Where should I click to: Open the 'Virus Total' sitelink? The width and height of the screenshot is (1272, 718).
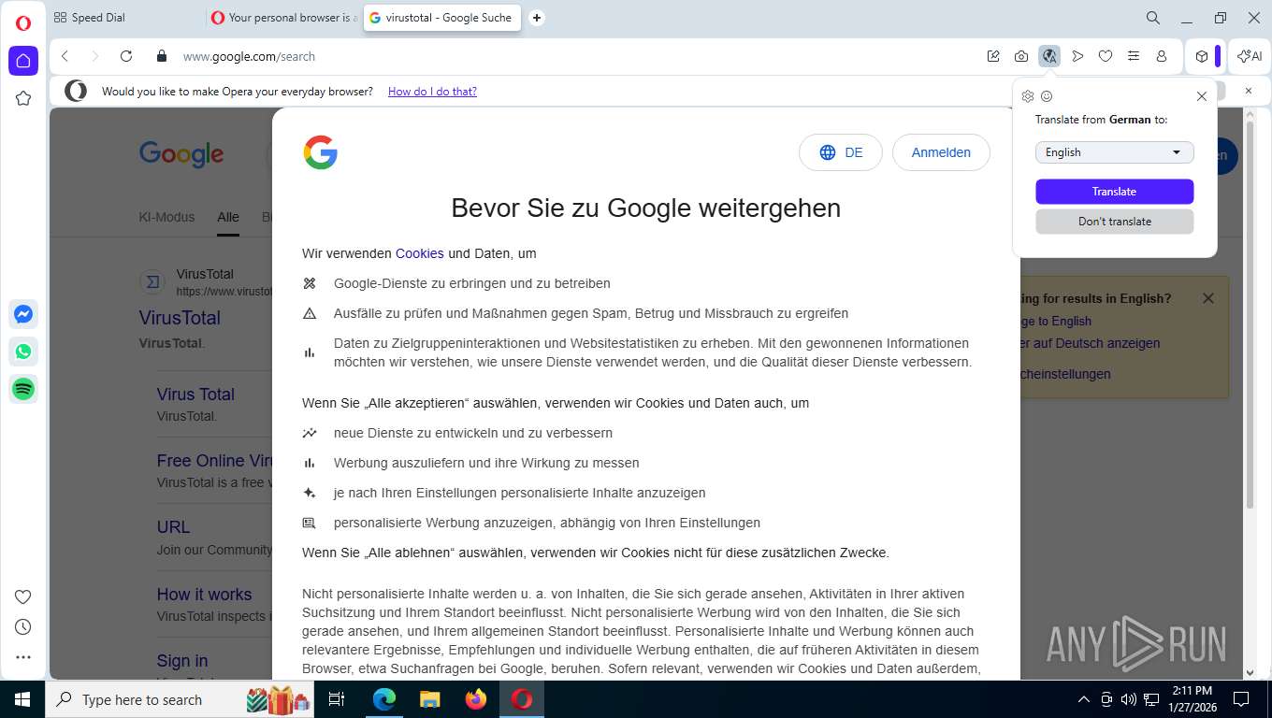click(195, 395)
